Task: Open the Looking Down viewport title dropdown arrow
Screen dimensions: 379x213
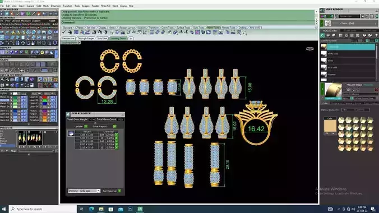Action: 79,43
